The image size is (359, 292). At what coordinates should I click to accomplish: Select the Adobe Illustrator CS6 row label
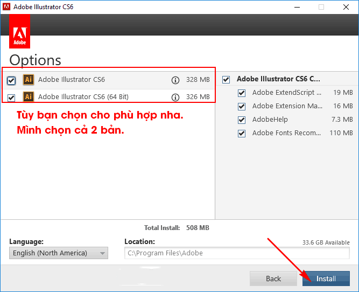(72, 80)
